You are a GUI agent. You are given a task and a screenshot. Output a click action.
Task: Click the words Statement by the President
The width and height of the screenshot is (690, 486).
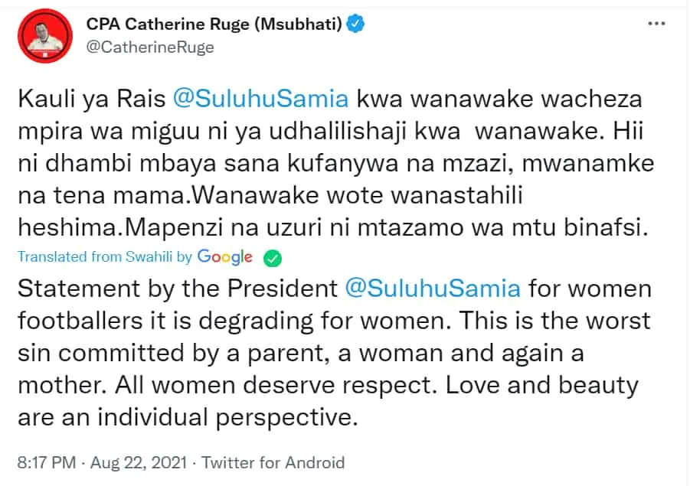click(x=178, y=289)
